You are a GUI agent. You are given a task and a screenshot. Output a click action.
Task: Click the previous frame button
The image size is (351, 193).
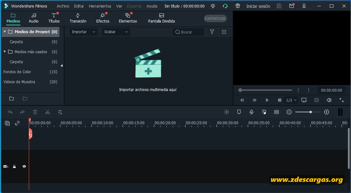[242, 100]
